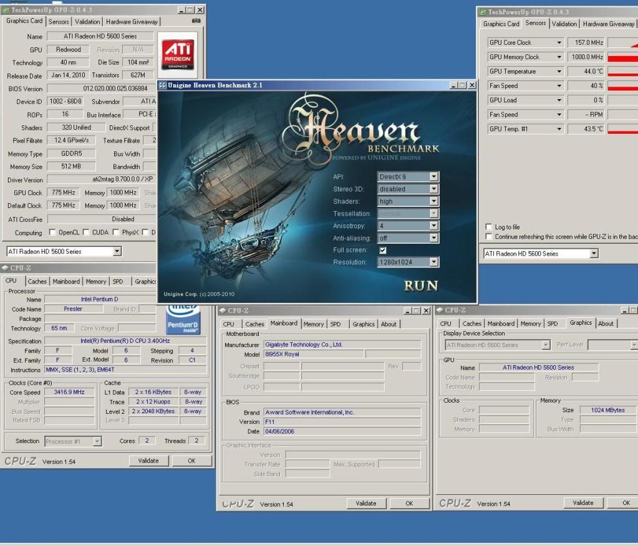Click the camera screenshot icon in GPU-Z
The width and height of the screenshot is (638, 546).
[196, 21]
